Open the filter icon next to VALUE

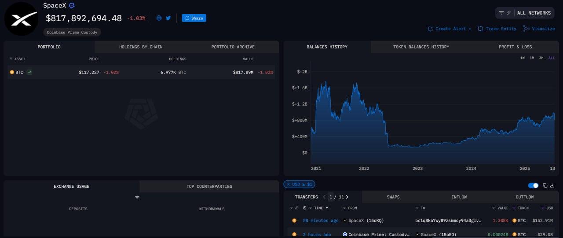(x=494, y=208)
